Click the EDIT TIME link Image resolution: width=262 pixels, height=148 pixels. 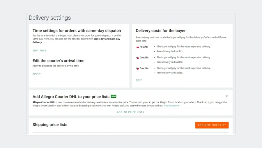39,50
